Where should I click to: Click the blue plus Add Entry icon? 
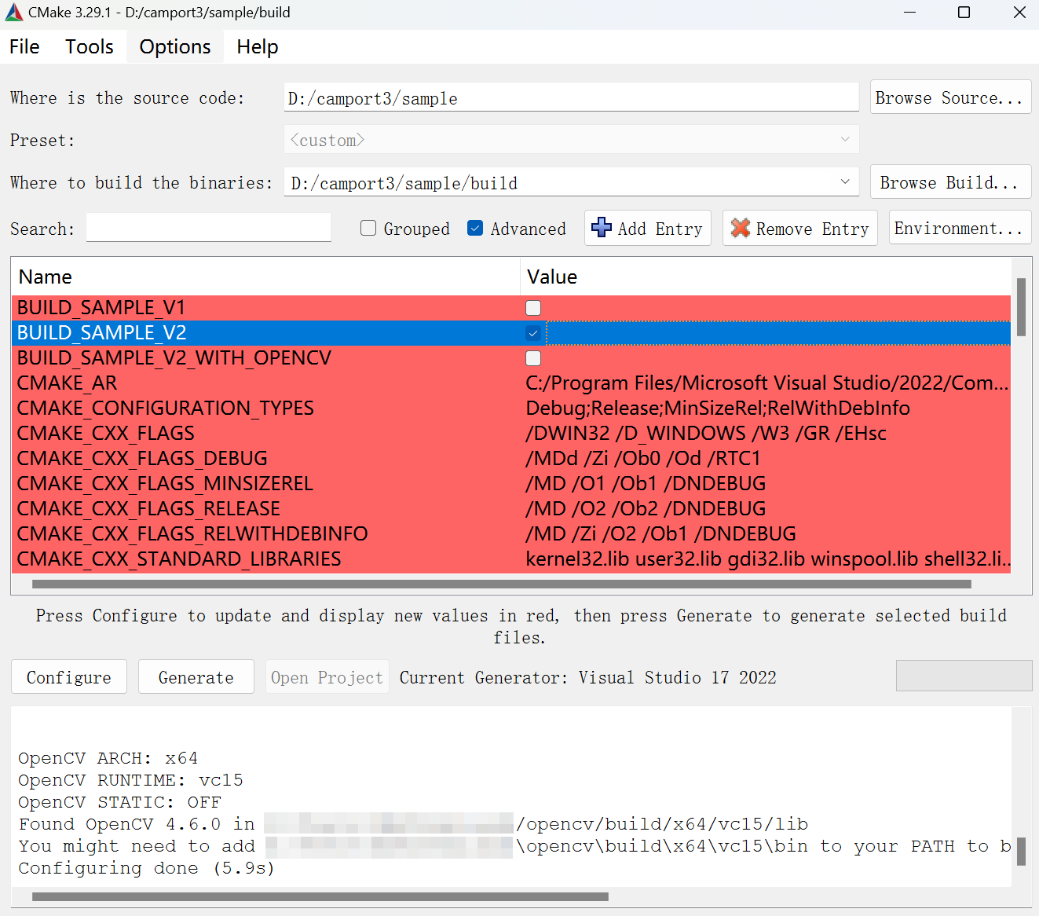[602, 228]
